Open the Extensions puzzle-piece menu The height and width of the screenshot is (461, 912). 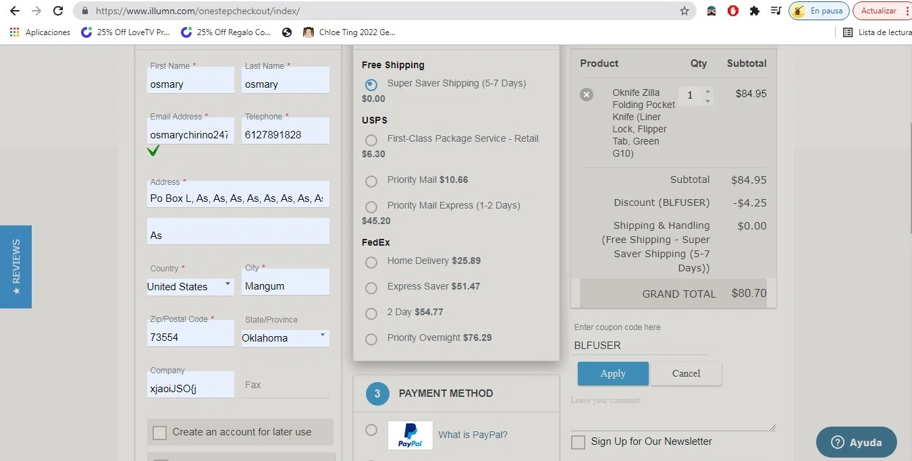point(755,11)
